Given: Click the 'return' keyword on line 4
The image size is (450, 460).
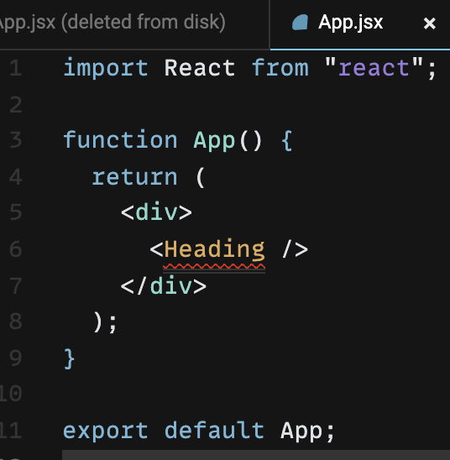Looking at the screenshot, I should pos(134,177).
